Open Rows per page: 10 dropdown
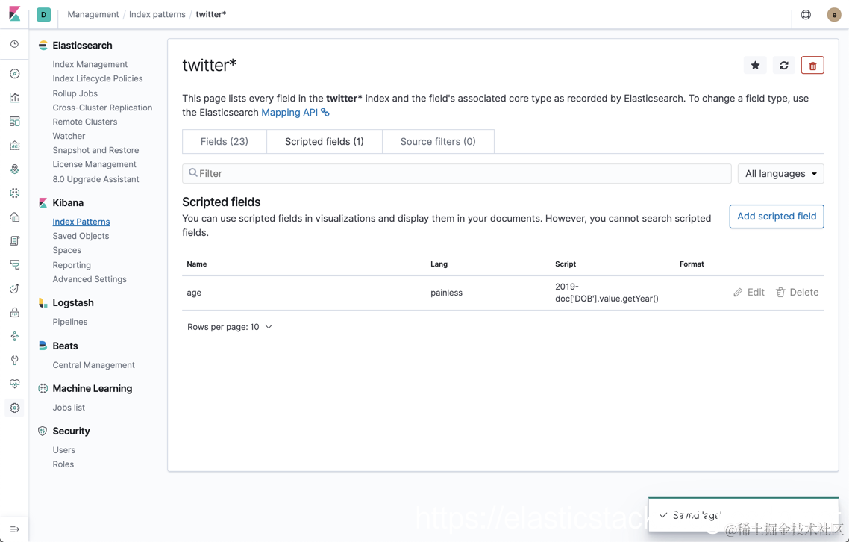Screen dimensions: 849x542 (230, 327)
